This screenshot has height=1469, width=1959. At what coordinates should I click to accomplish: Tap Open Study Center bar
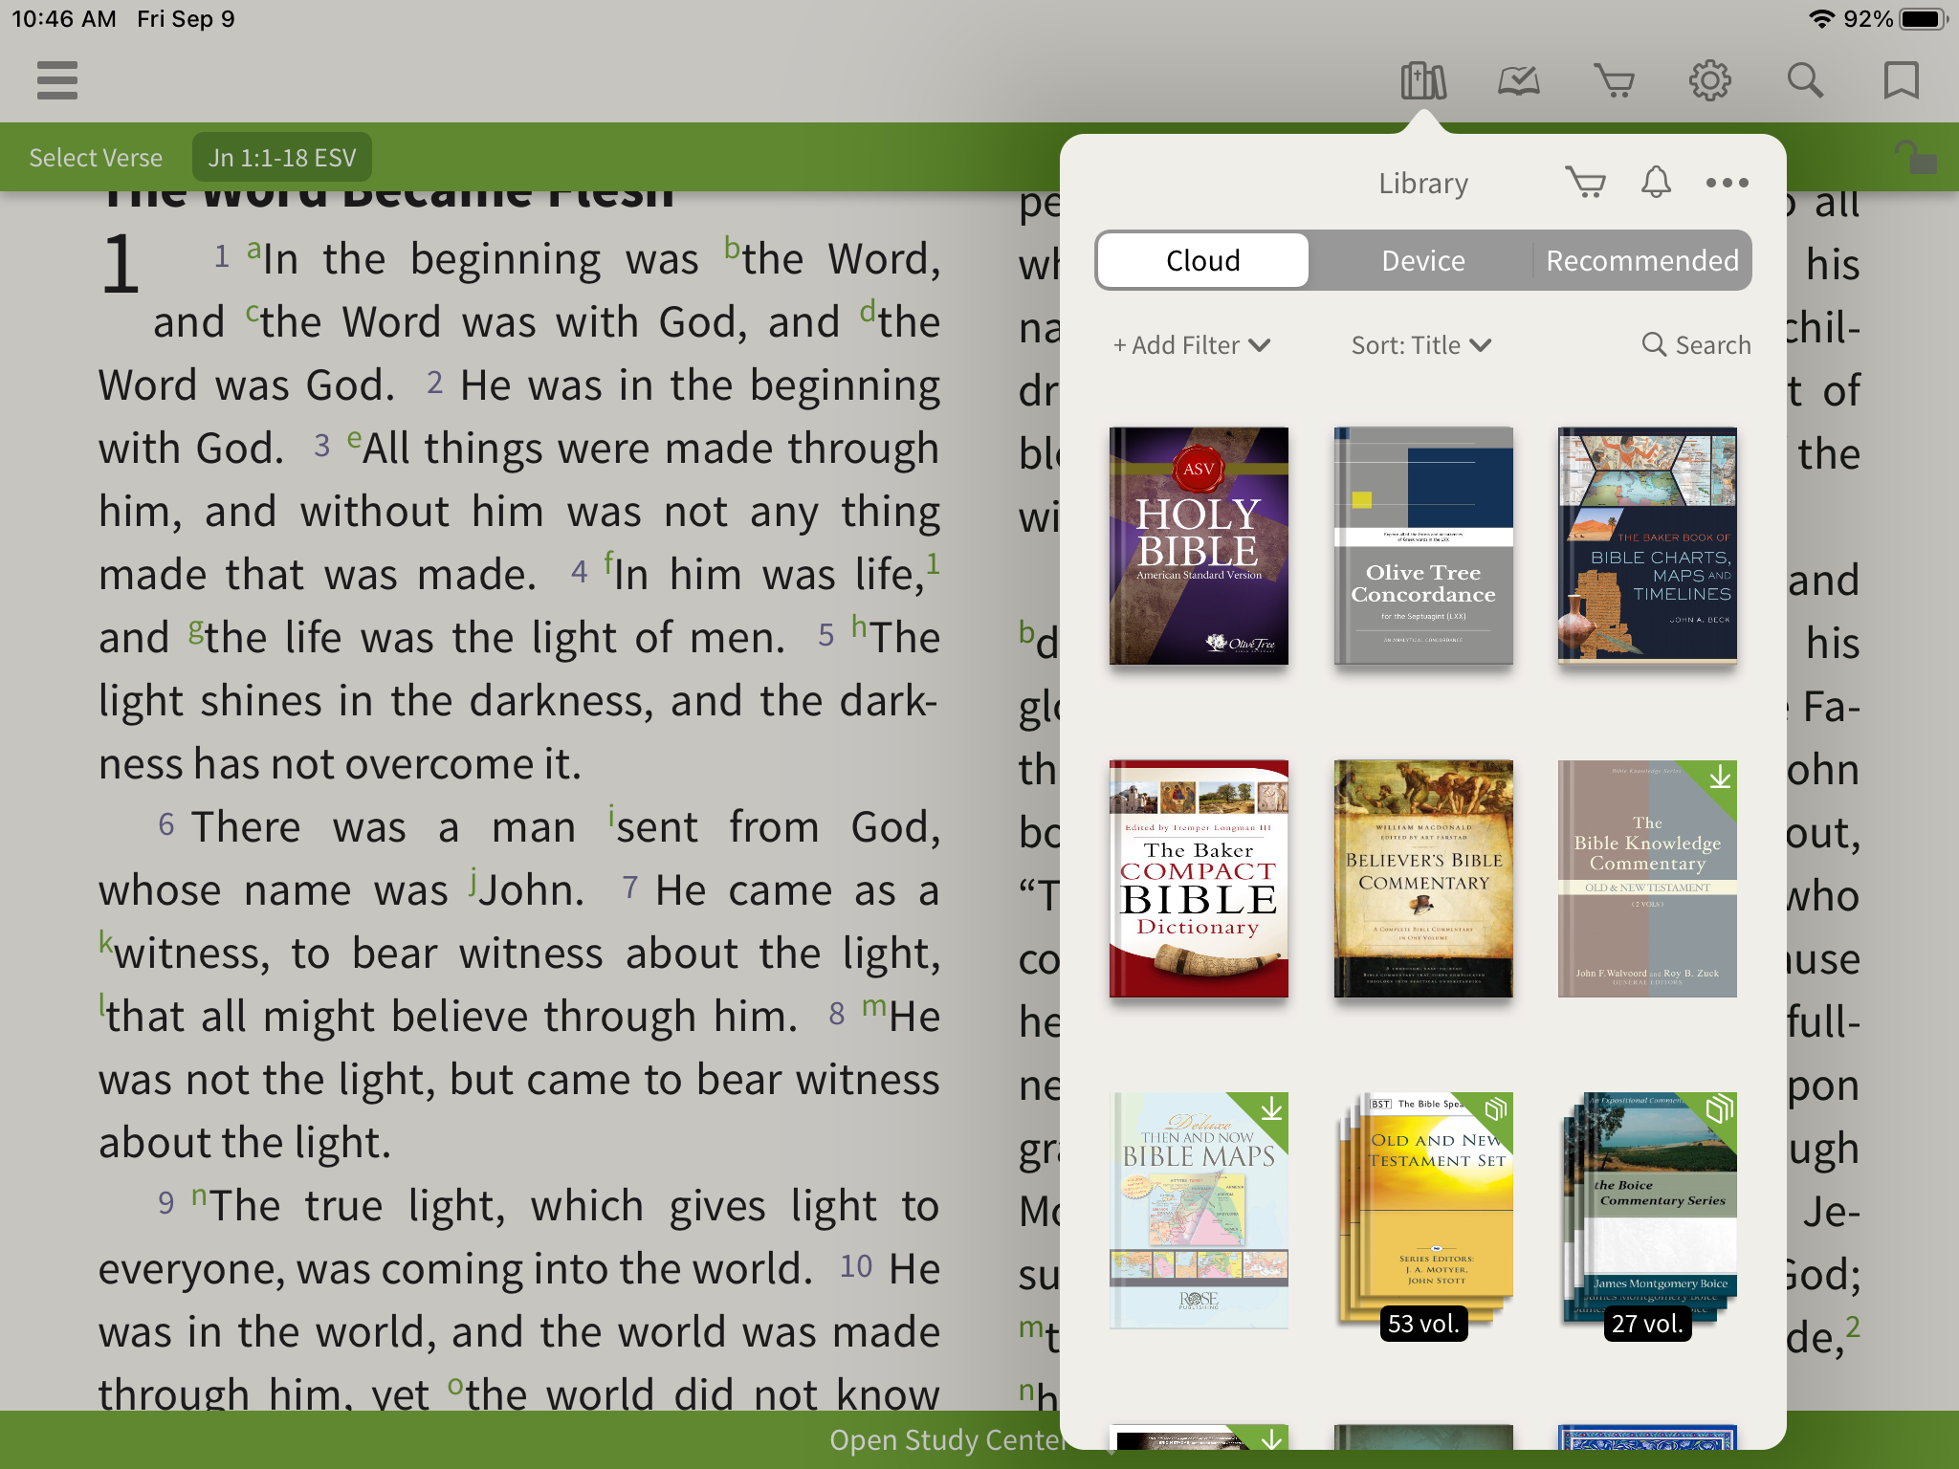(x=947, y=1439)
